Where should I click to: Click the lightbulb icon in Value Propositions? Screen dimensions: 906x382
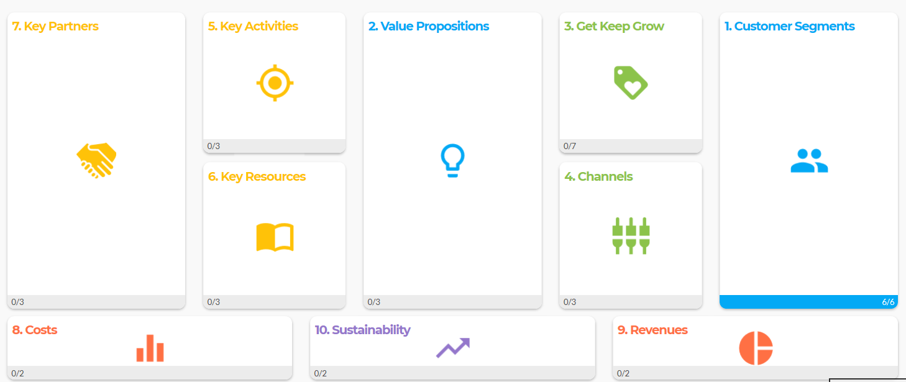click(x=452, y=160)
